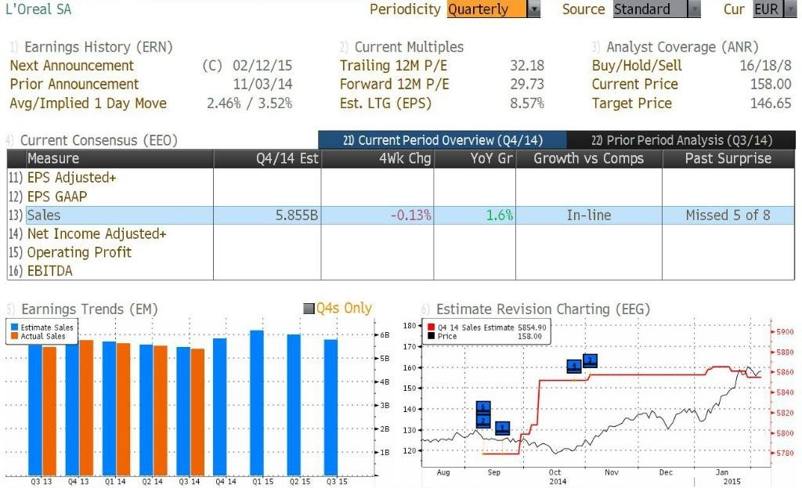Click the Est. LTG (EPS) value 8.57%
Screen dimensions: 802x488
pos(527,103)
